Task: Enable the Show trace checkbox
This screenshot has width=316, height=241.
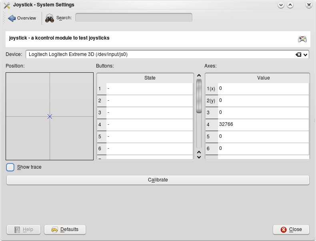Action: coord(10,167)
